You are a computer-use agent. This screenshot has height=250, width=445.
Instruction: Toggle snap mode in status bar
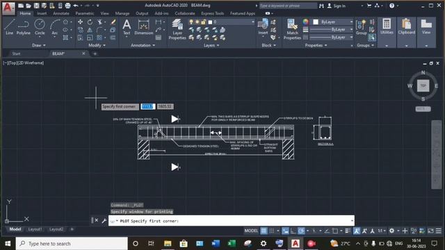[x=272, y=231]
